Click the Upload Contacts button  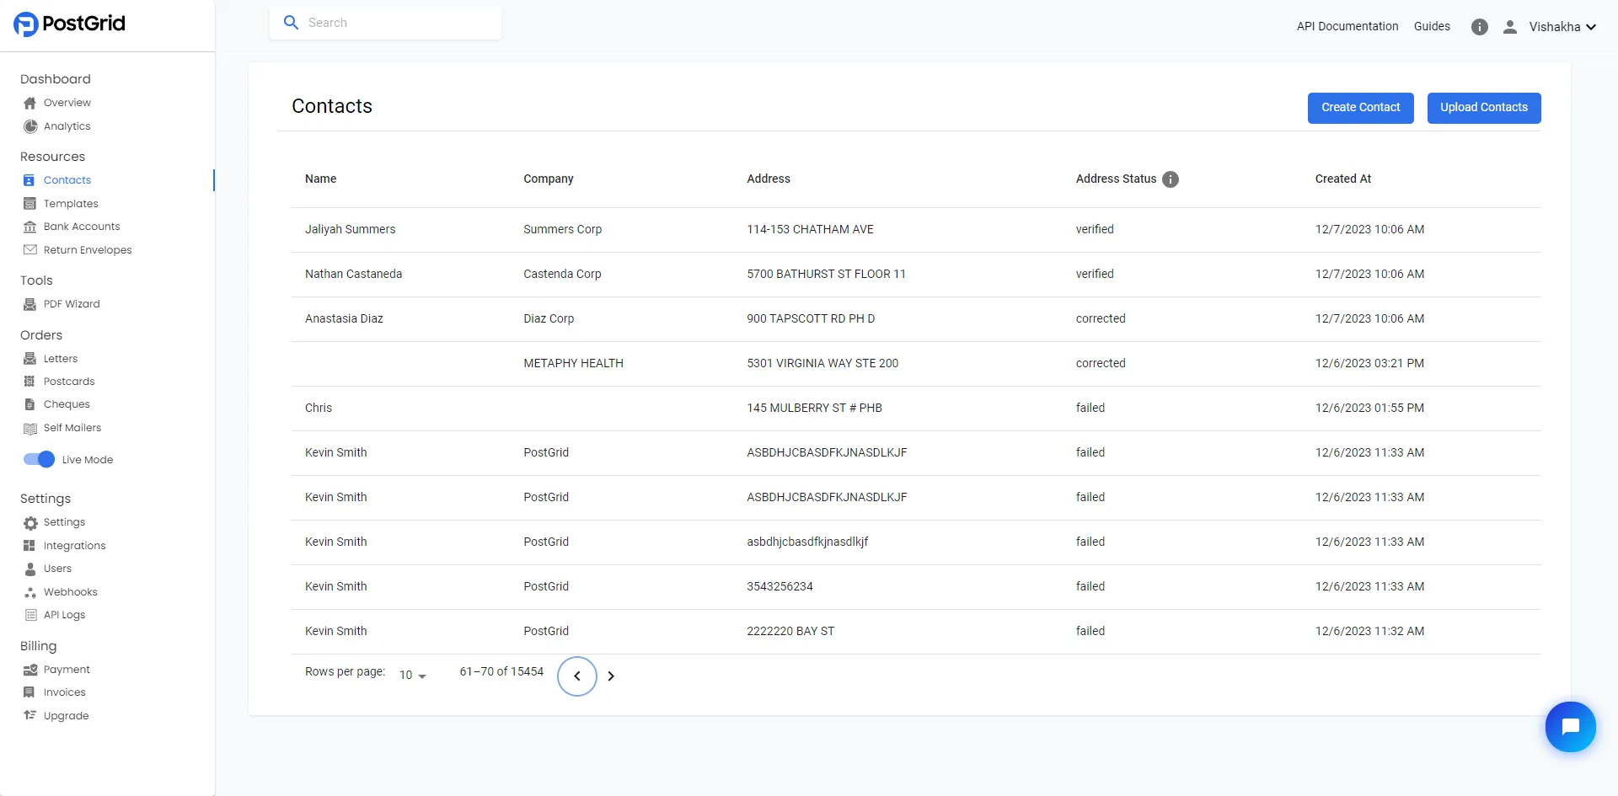pos(1484,108)
